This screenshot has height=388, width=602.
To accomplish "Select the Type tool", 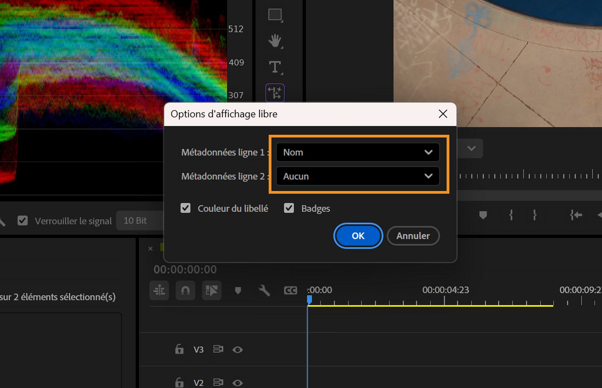I will point(275,67).
